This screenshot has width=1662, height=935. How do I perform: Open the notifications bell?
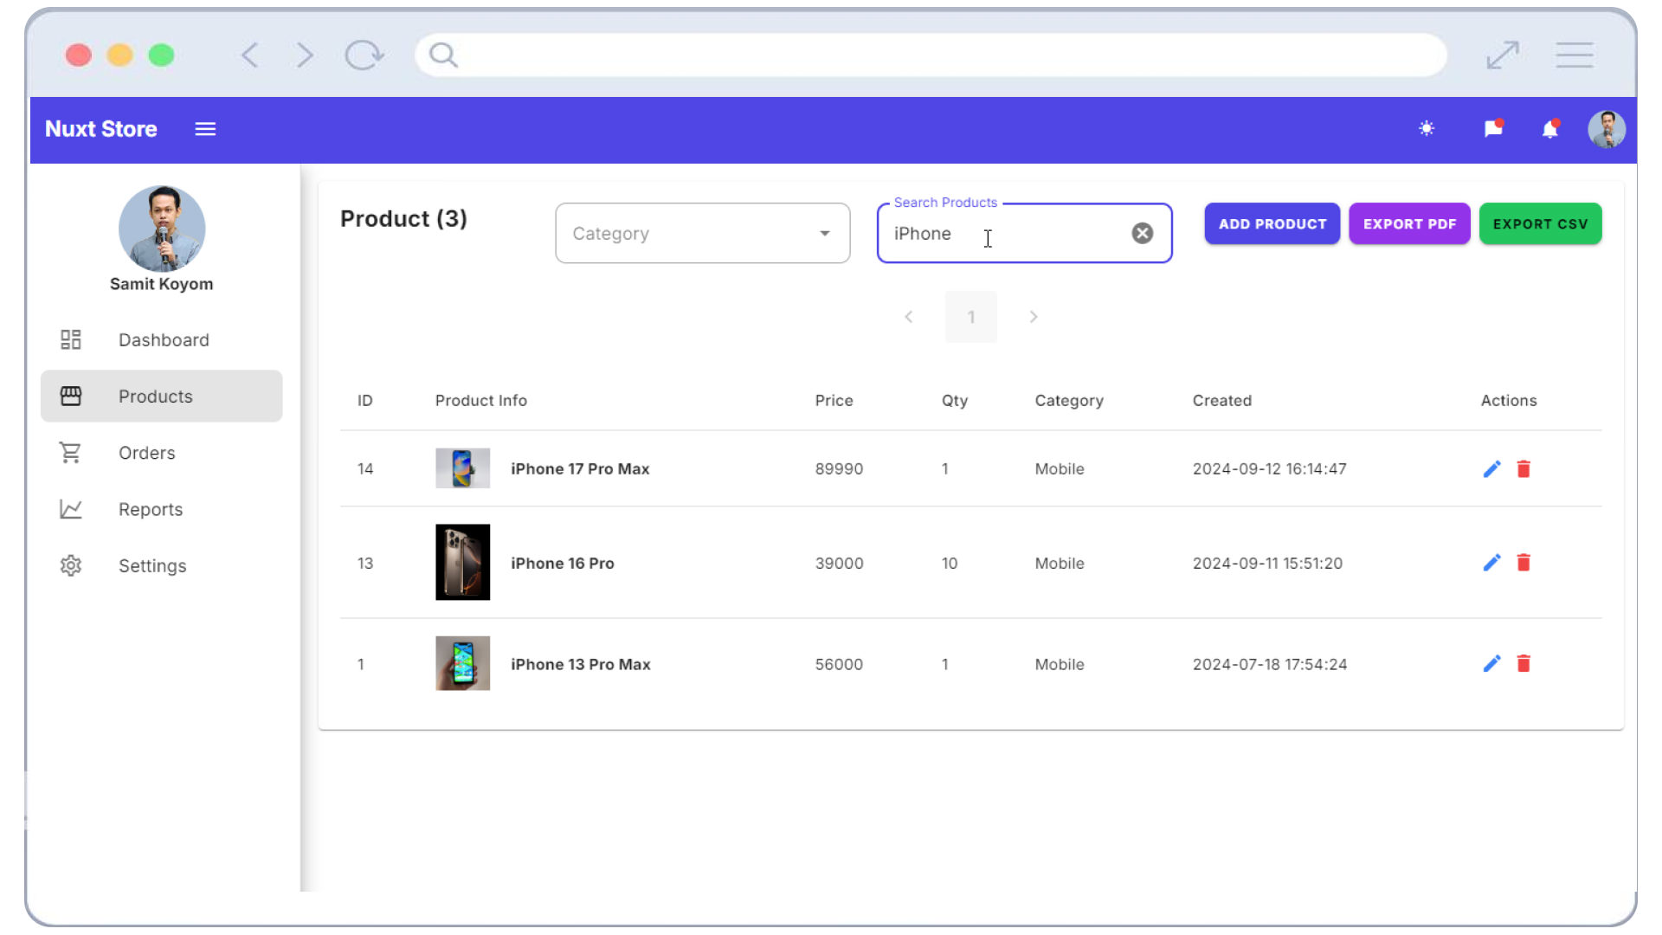click(x=1549, y=129)
